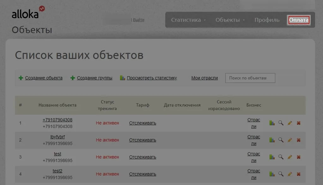Click Отслеживать for lbyfvbrf row

click(x=143, y=140)
